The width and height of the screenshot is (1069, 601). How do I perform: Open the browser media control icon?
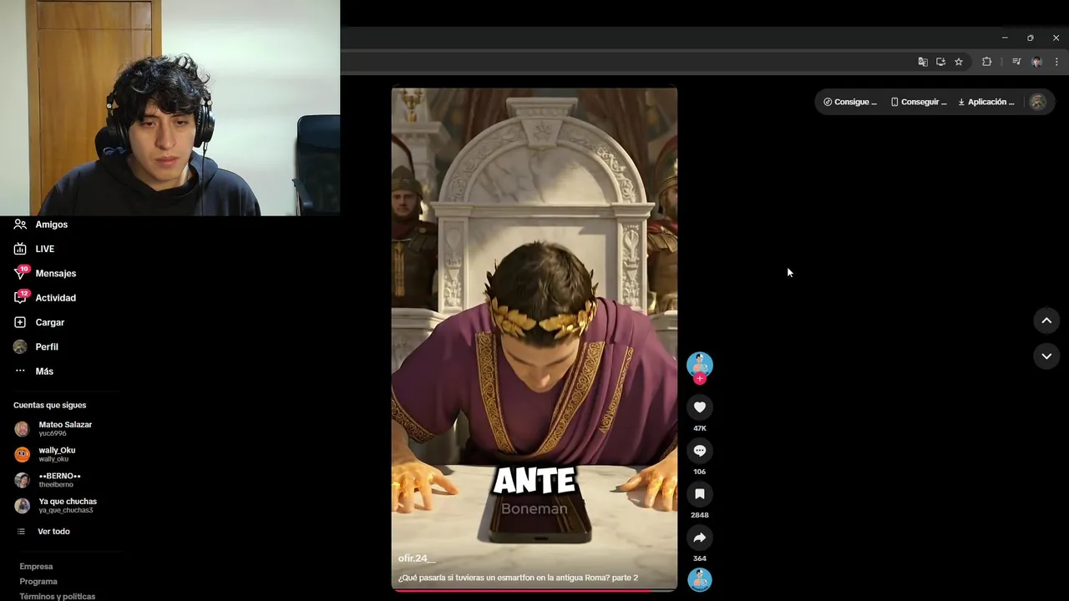coord(1016,62)
